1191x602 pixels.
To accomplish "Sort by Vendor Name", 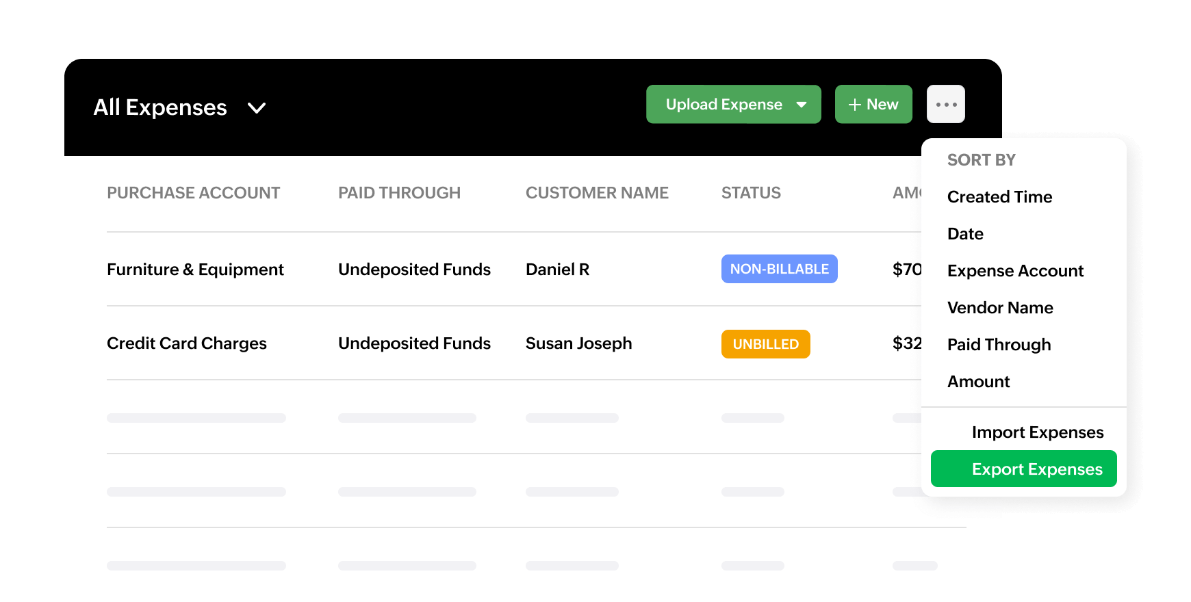I will (x=1000, y=308).
